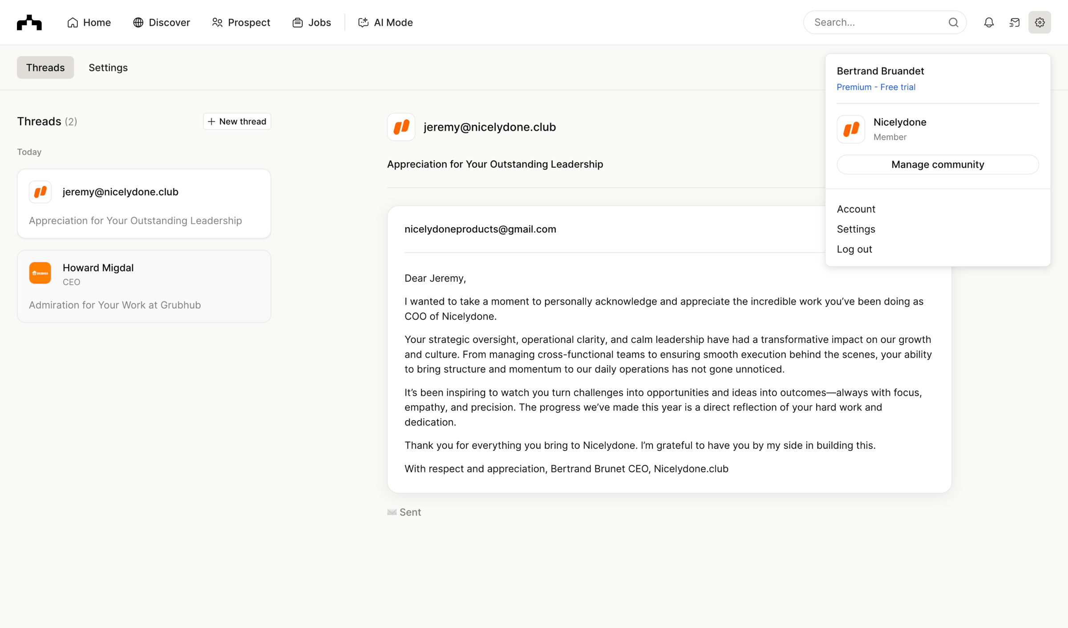Go to the Home page

pyautogui.click(x=89, y=22)
